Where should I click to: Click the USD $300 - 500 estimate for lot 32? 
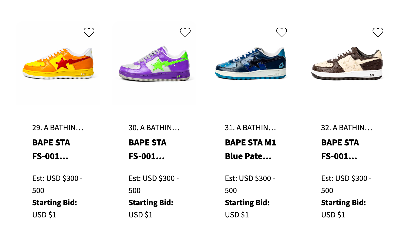click(346, 184)
